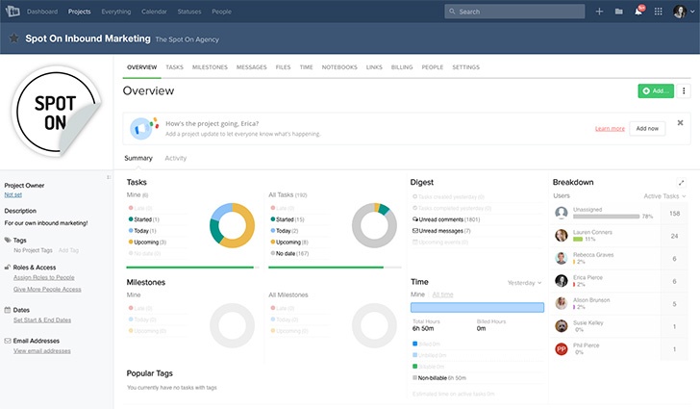This screenshot has width=700, height=409.
Task: Click Set Start & End Dates link
Action: (42, 319)
